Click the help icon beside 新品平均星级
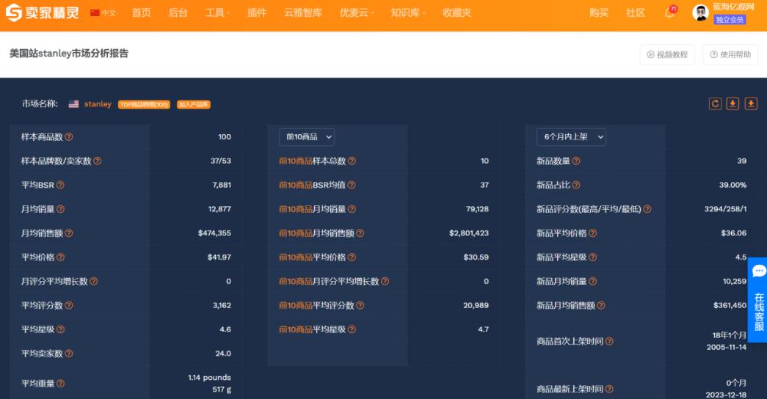This screenshot has height=399, width=767. (x=593, y=257)
